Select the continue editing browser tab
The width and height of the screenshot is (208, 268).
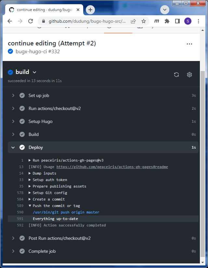coord(44,10)
